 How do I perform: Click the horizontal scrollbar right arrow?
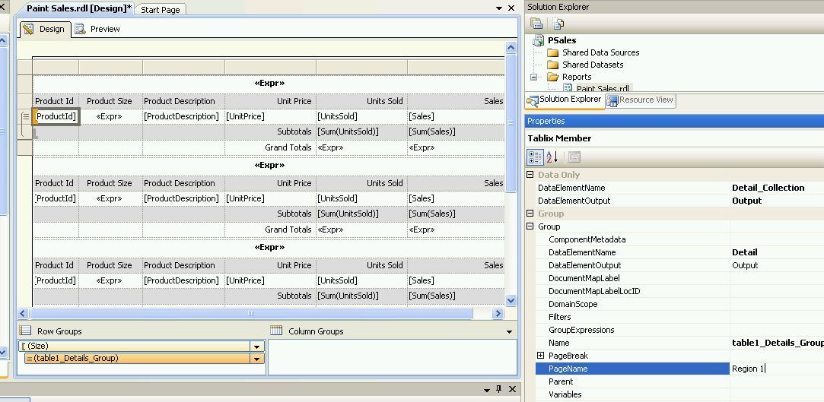click(x=498, y=313)
